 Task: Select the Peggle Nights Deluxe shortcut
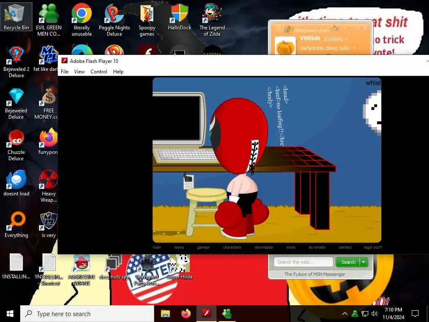pyautogui.click(x=114, y=20)
